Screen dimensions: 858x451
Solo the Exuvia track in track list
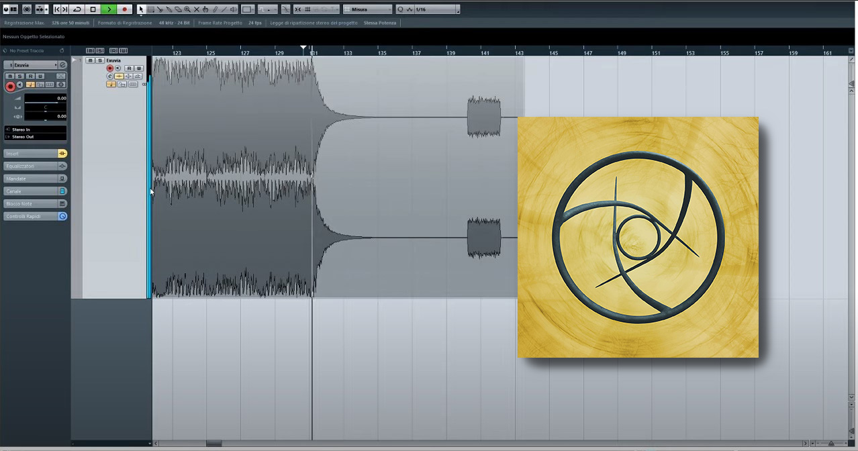(100, 60)
